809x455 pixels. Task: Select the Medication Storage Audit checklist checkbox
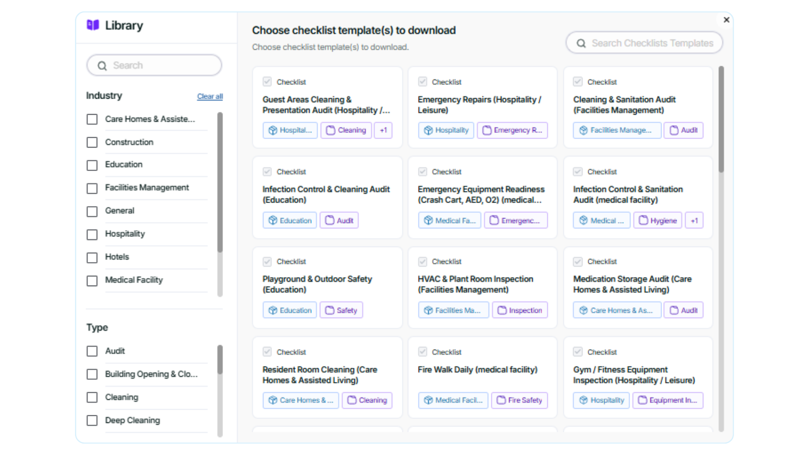point(578,261)
